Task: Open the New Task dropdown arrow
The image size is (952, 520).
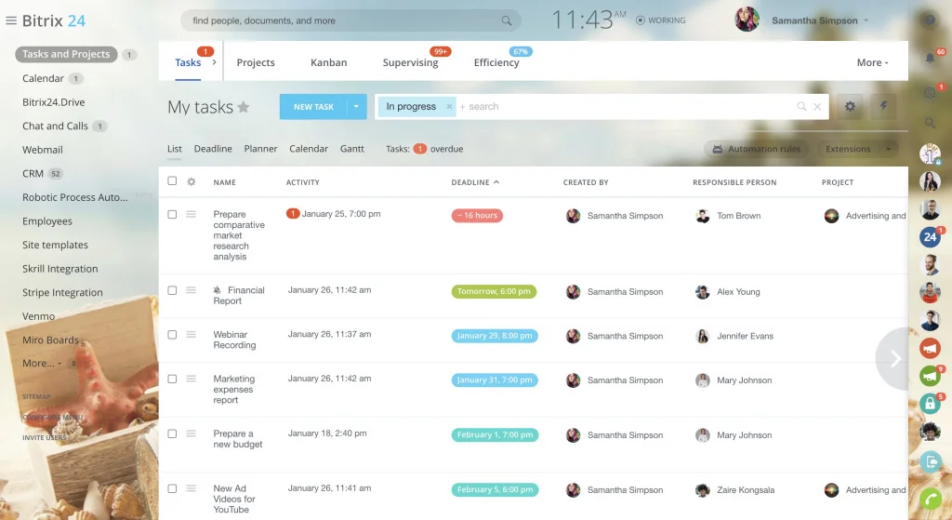Action: (x=356, y=107)
